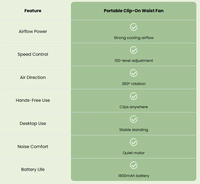Click the Feature column header
Viewport: 200px width, 184px height.
33,11
